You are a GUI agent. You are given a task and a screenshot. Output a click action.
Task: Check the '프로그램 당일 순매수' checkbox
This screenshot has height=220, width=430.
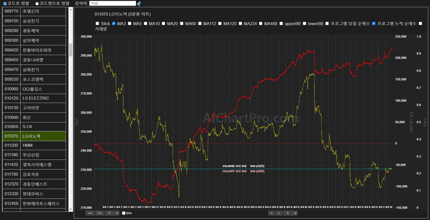(327, 24)
